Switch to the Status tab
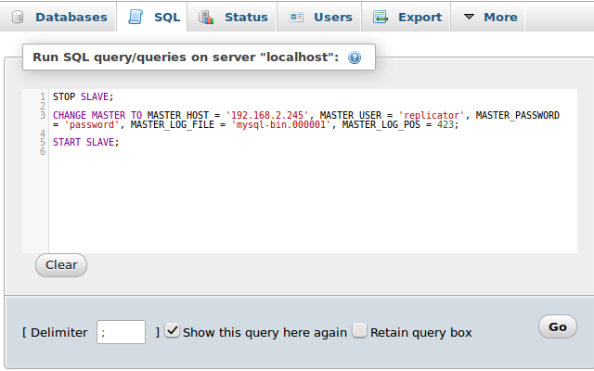The height and width of the screenshot is (371, 594). click(x=232, y=17)
